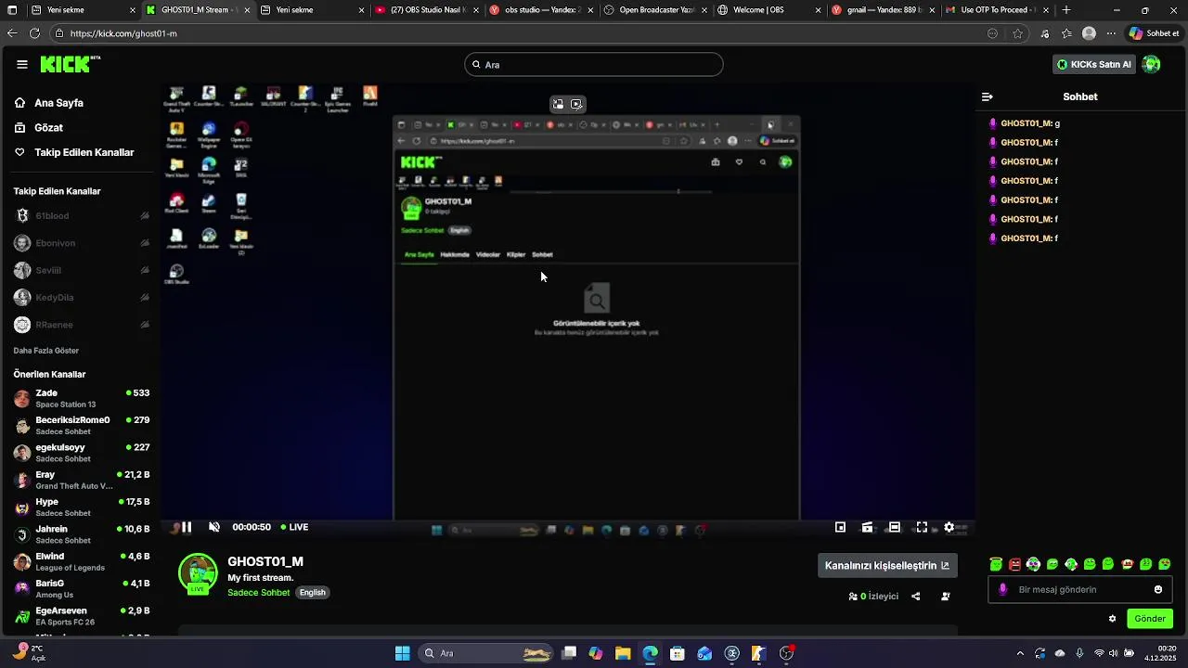Create a clip with the clapperboard icon

(x=867, y=527)
